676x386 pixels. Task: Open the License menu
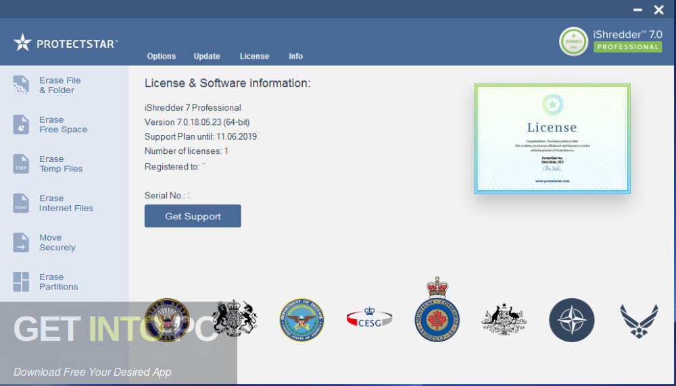click(254, 57)
